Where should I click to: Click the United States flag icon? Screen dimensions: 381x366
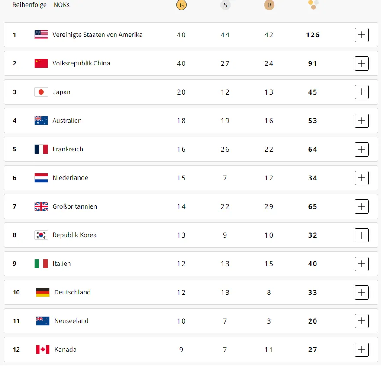41,35
